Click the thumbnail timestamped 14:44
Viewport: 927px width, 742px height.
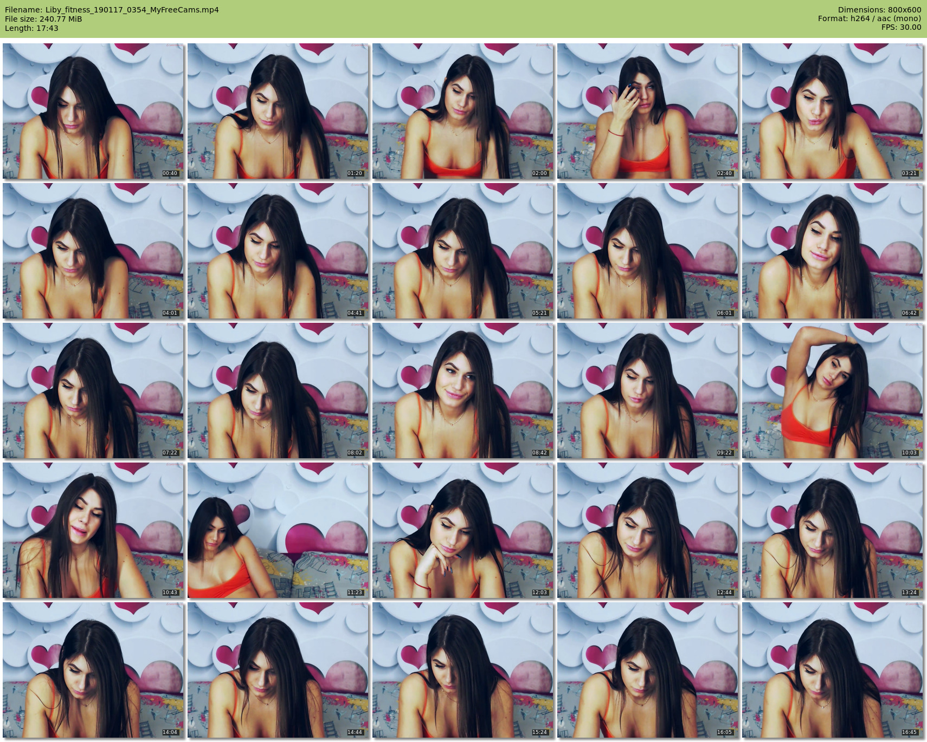[278, 670]
